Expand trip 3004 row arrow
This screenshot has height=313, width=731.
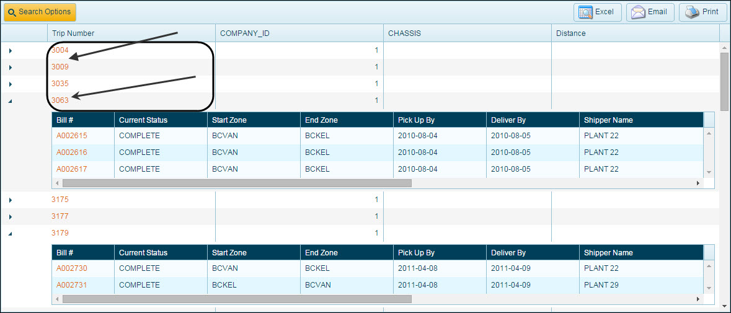click(x=11, y=50)
